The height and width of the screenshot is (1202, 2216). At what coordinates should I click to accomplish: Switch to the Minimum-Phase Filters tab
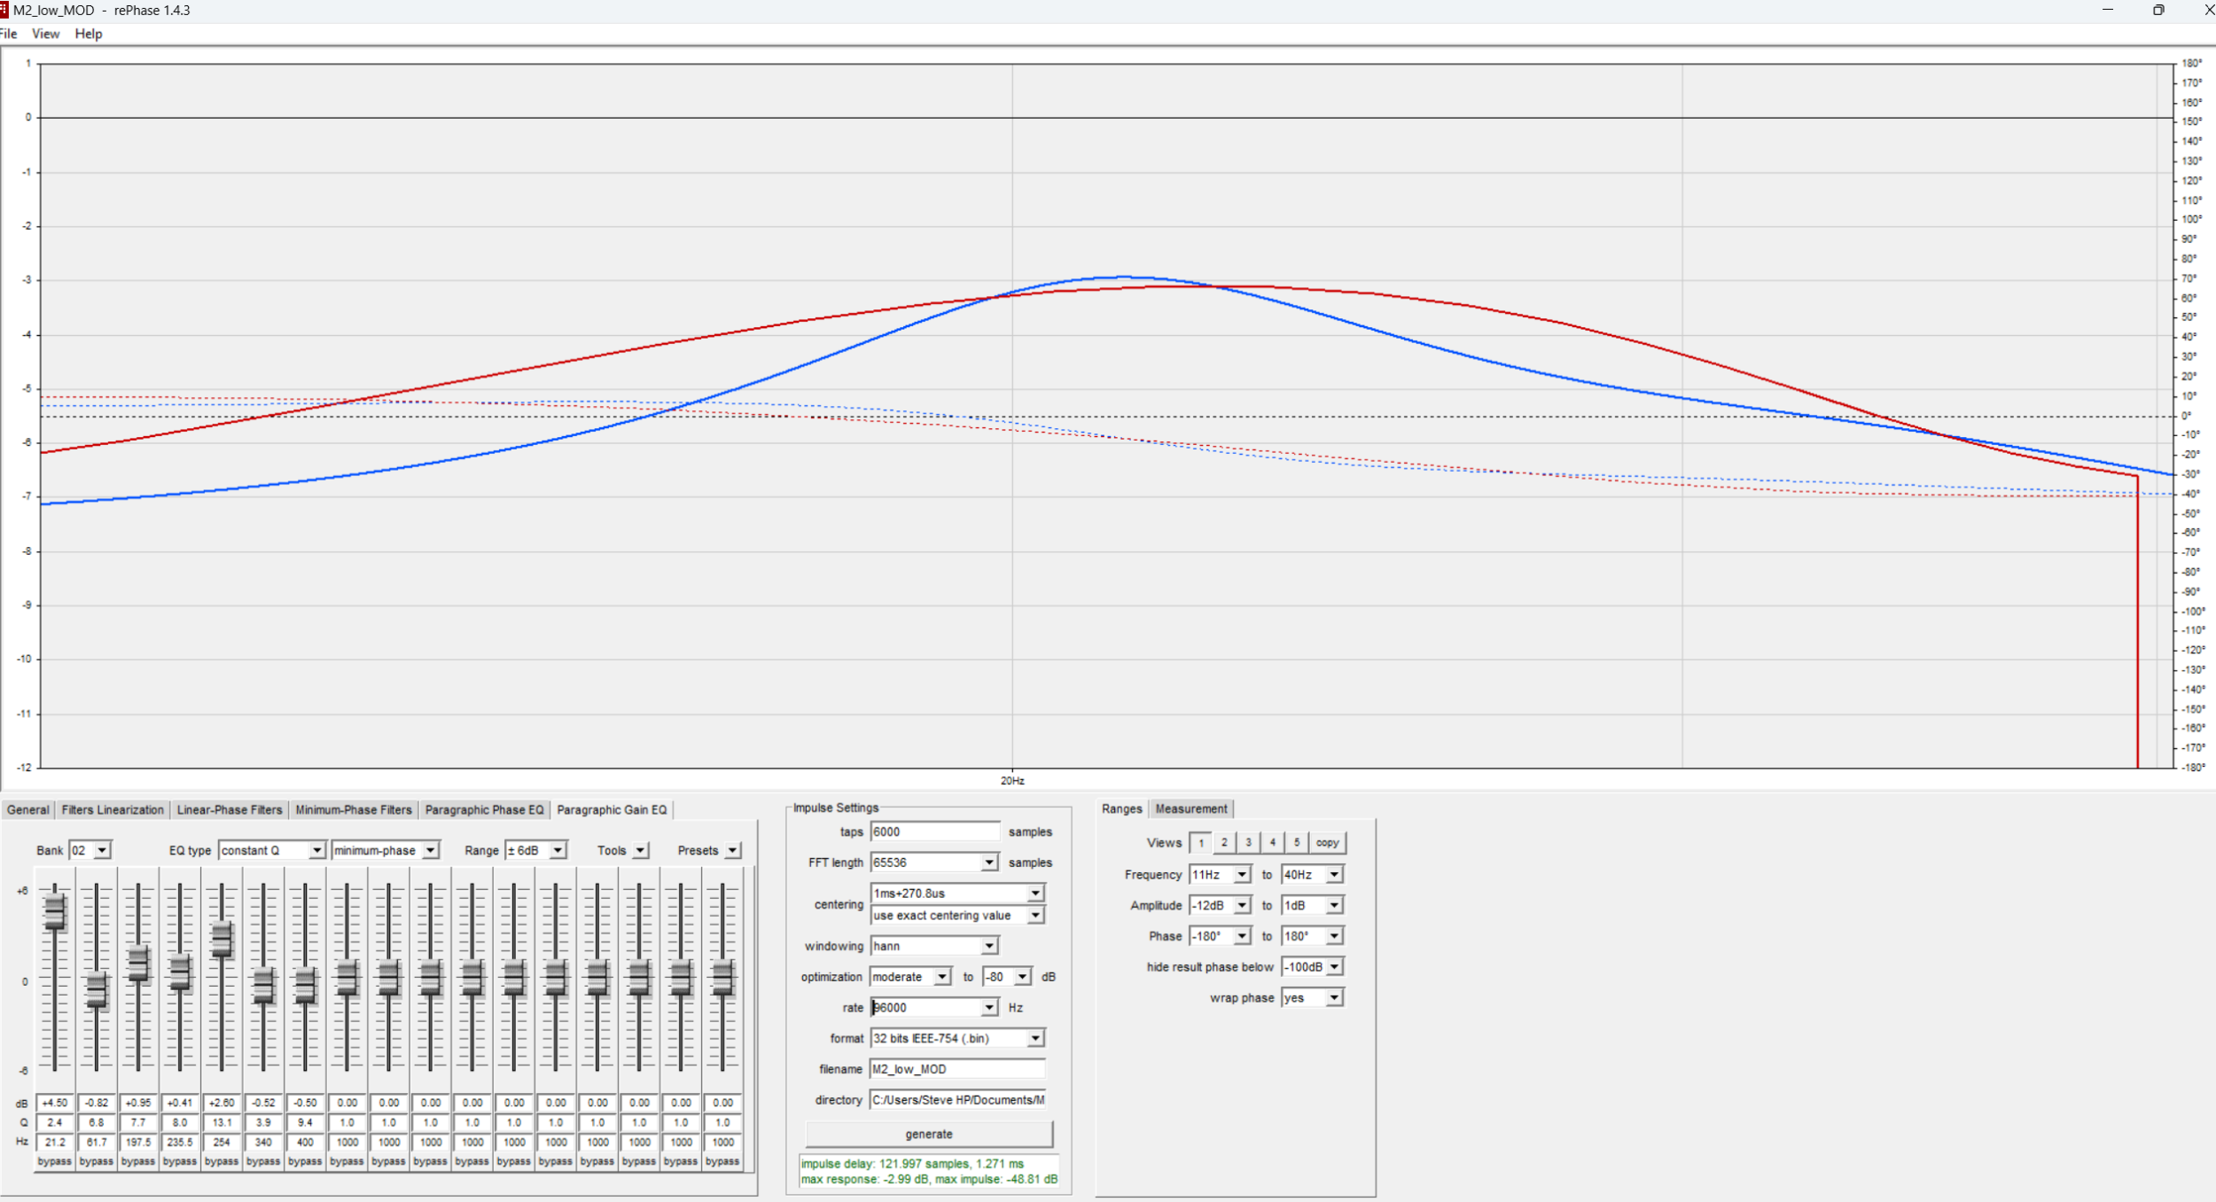click(x=354, y=809)
